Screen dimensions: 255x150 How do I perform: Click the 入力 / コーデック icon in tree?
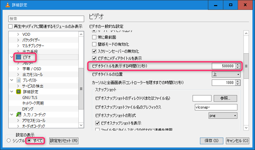(19, 115)
